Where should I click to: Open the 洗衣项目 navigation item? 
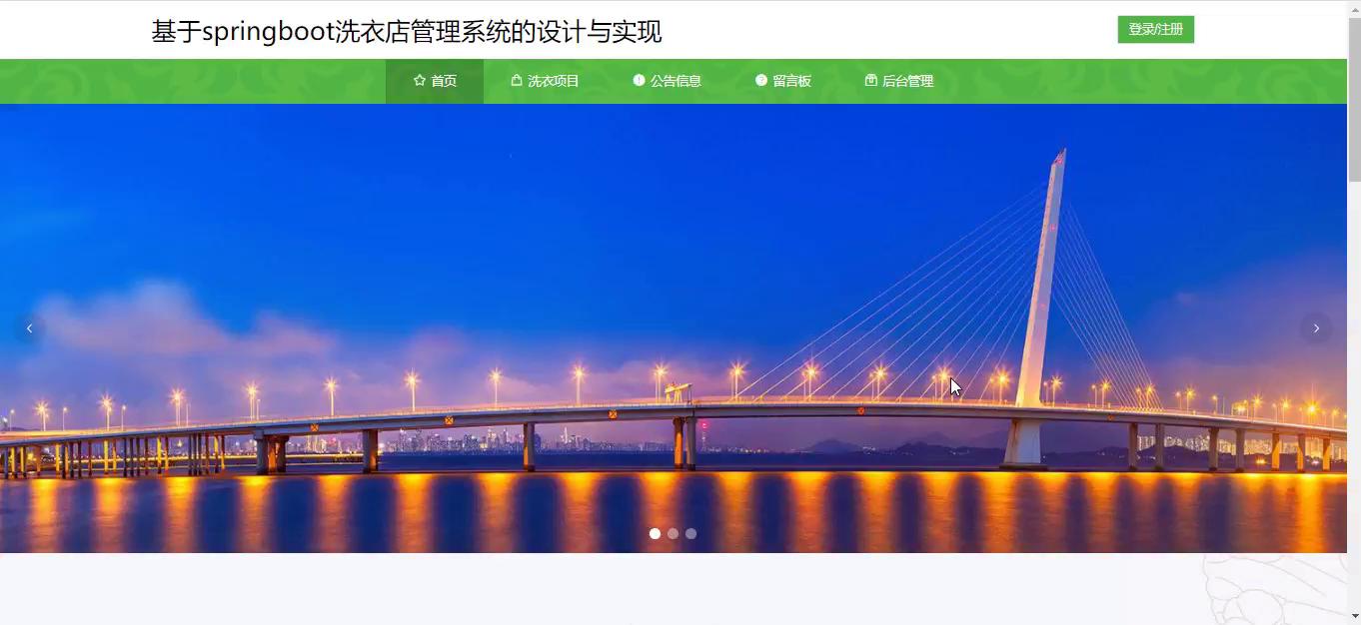click(545, 81)
